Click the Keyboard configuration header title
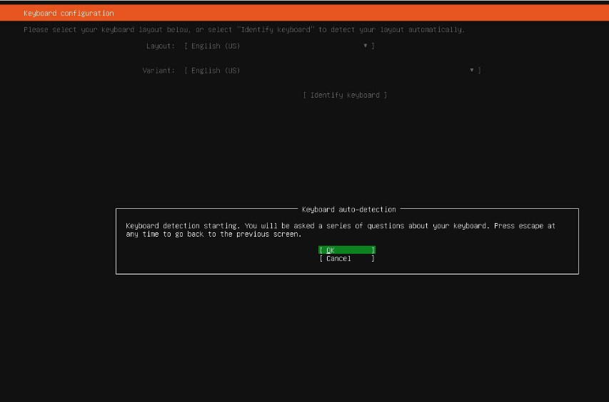 69,14
